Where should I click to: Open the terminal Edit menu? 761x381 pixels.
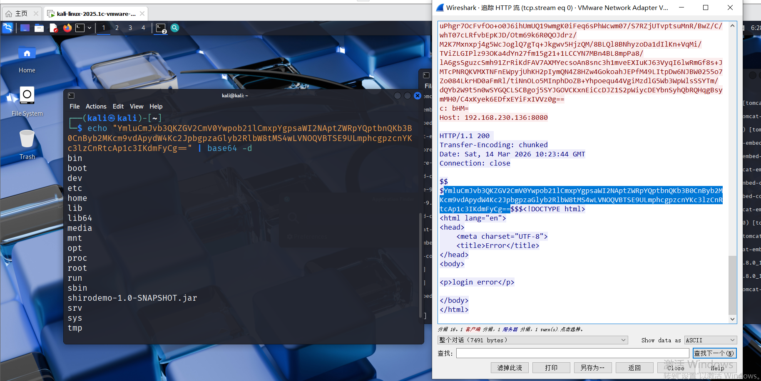pos(118,106)
